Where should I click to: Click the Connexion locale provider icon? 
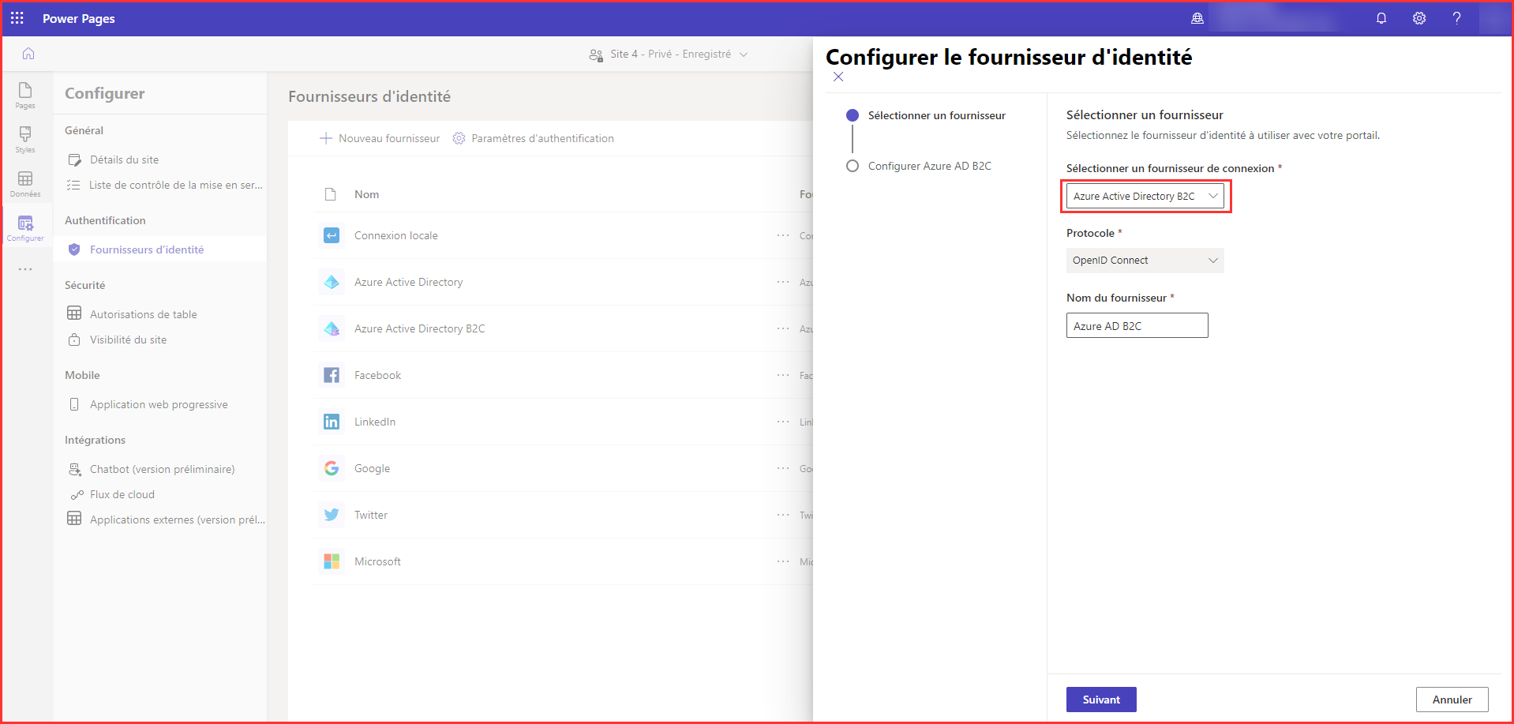click(x=332, y=235)
